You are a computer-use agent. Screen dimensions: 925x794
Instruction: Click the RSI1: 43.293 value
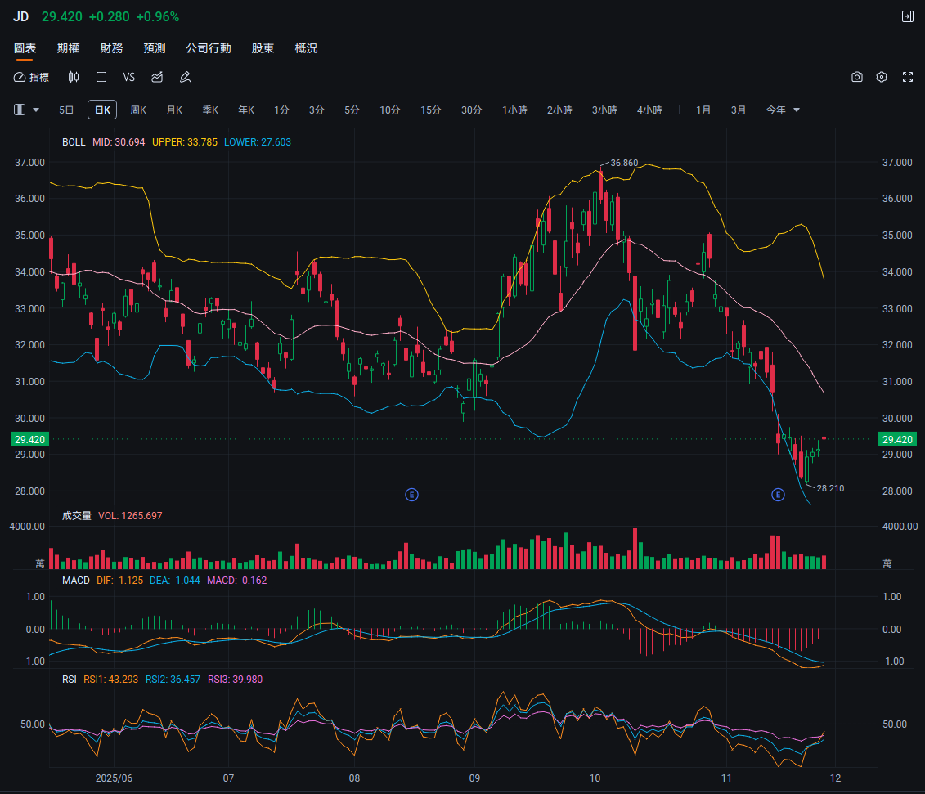111,680
